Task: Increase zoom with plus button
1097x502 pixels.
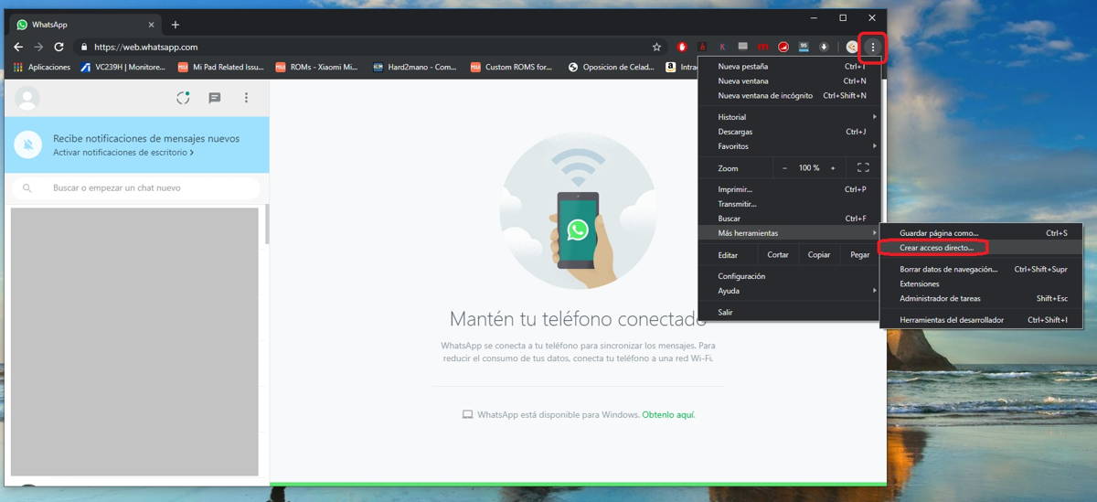Action: (833, 168)
